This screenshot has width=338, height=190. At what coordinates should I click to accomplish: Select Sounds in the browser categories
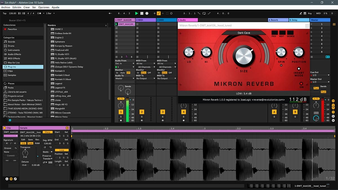click(x=12, y=42)
